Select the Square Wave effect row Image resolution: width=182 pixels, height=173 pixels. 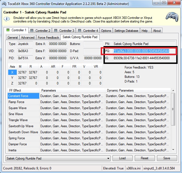click(89, 108)
